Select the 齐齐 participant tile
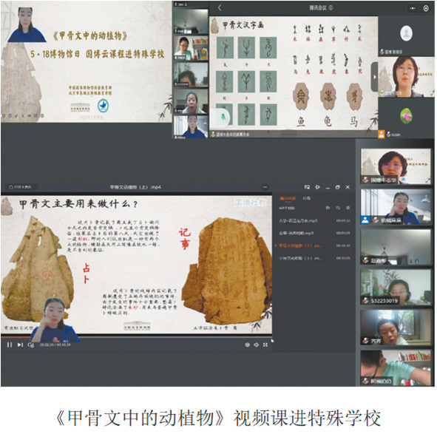Viewport: 437px width, 434px height. tap(396, 328)
